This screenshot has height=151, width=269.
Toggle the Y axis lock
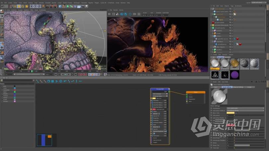pyautogui.click(x=35, y=6)
